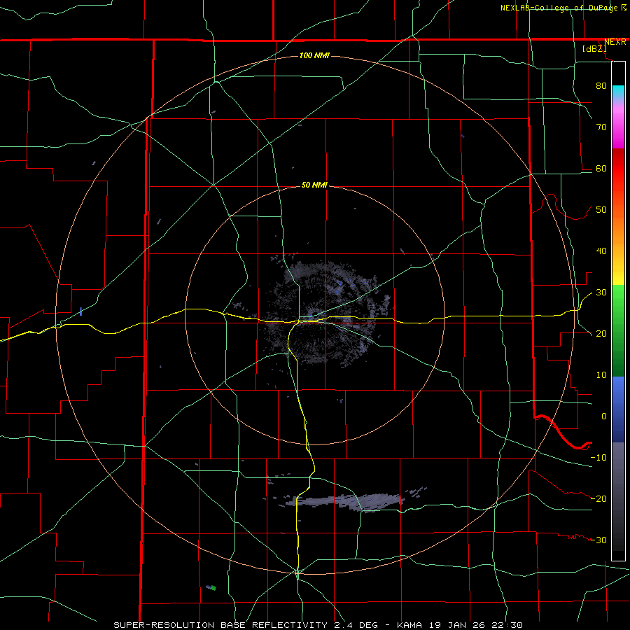Click the -10 value on color scale
630x630 pixels.
[x=598, y=457]
